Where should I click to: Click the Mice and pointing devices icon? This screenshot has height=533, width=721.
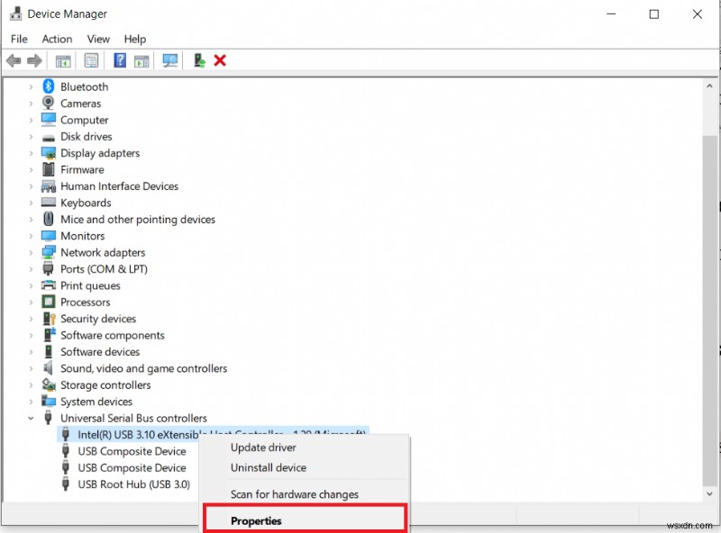49,219
